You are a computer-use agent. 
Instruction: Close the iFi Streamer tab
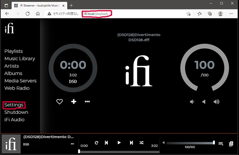tap(63, 6)
